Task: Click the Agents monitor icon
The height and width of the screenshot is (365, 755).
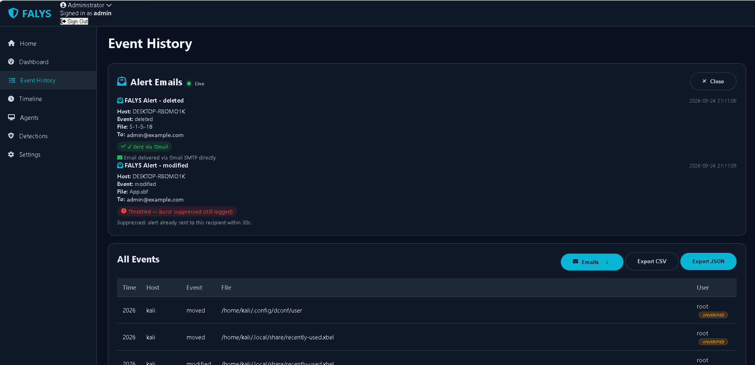Action: (x=12, y=117)
